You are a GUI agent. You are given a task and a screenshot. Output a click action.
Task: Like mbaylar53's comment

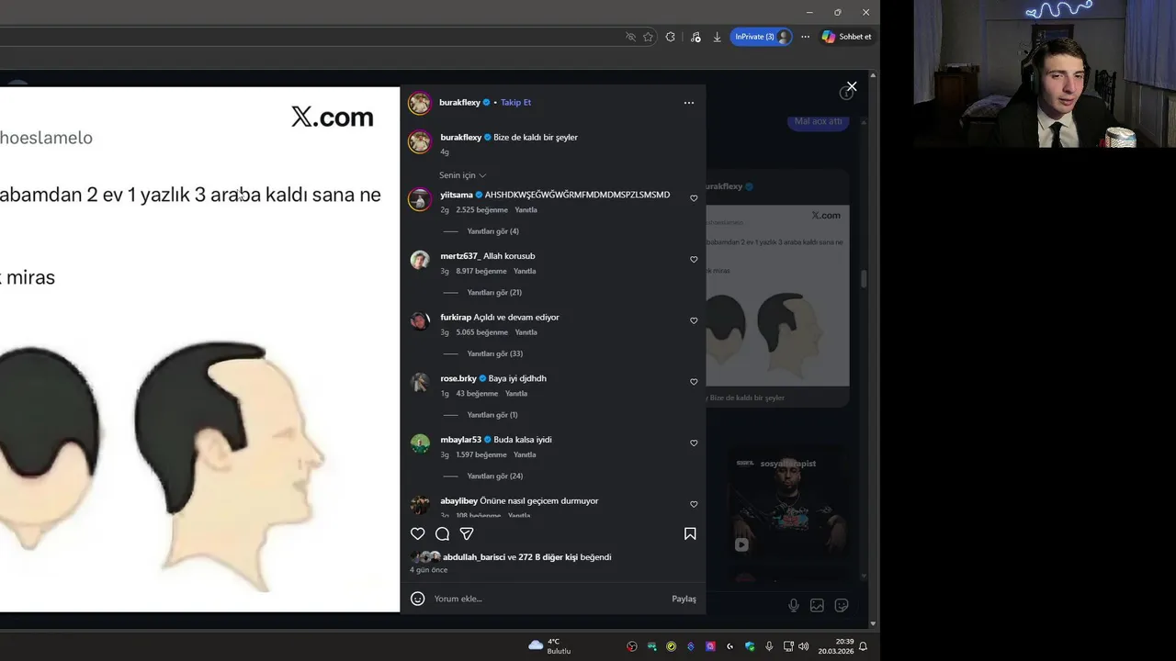coord(694,443)
